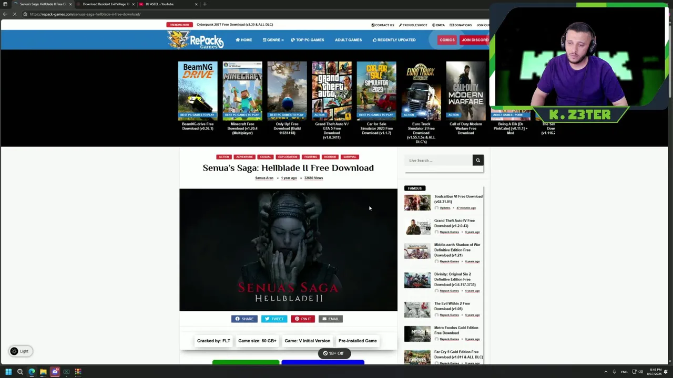Open the DONATIONS link
This screenshot has width=673, height=378.
tap(461, 25)
